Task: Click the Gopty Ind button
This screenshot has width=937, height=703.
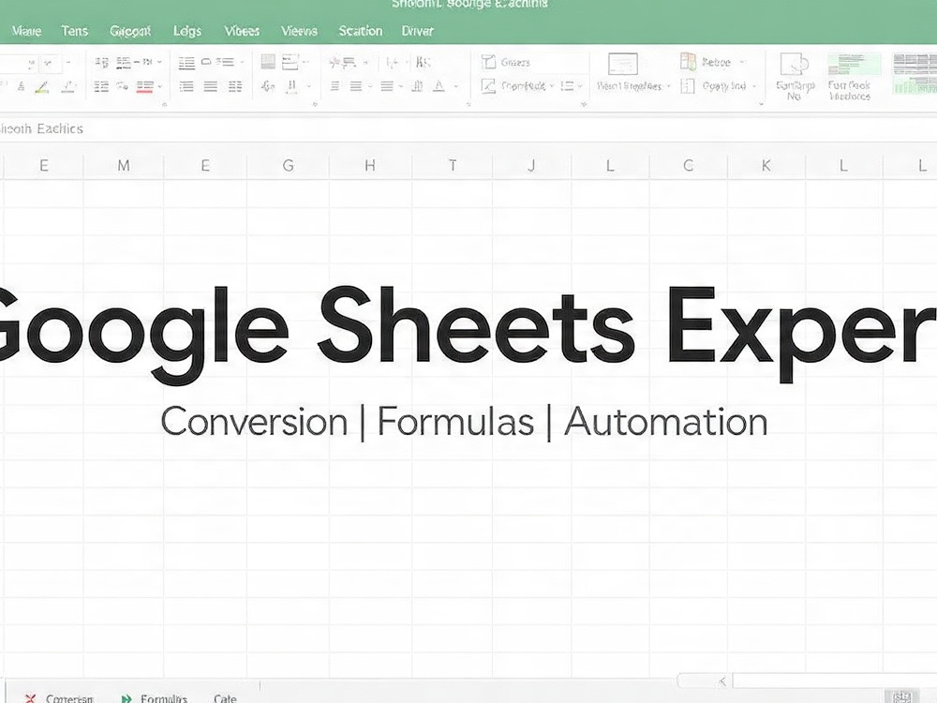Action: [x=724, y=86]
